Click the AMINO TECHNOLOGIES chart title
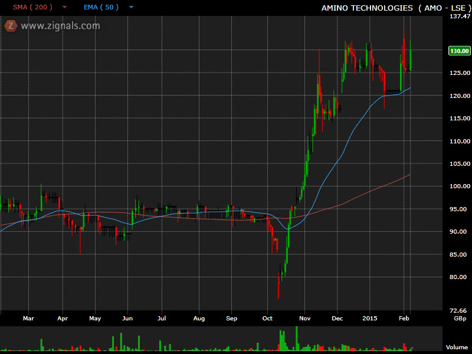472x354 pixels. pos(367,8)
